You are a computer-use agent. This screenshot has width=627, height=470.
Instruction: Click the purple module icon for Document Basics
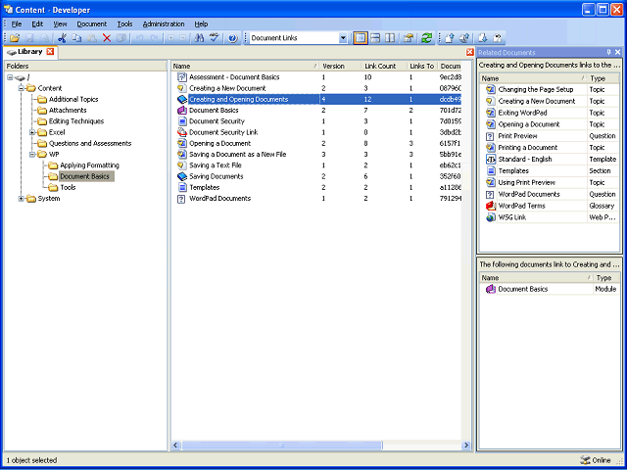pyautogui.click(x=182, y=111)
